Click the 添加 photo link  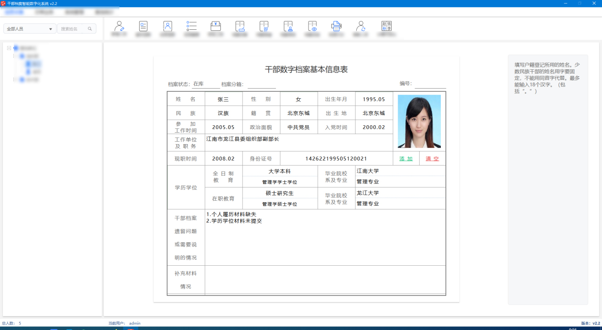pyautogui.click(x=406, y=159)
